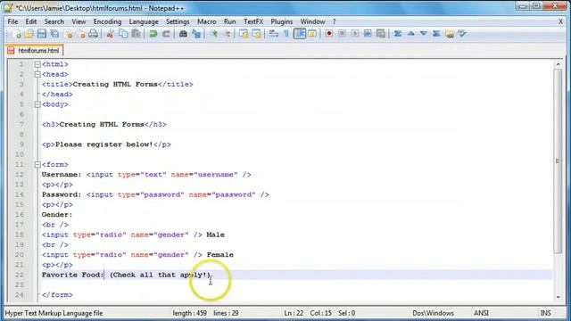Start macro recording with red dot

click(329, 34)
